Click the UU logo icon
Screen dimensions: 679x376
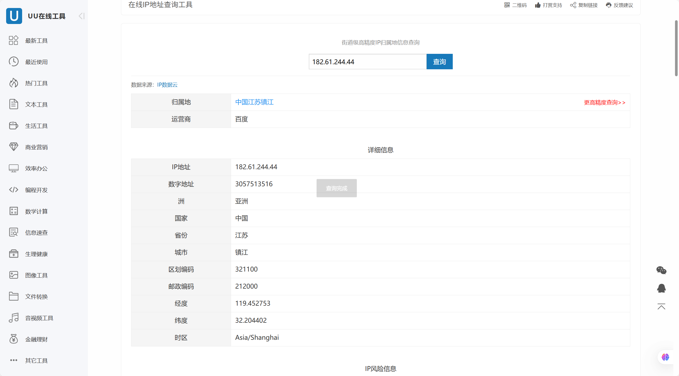pyautogui.click(x=14, y=16)
